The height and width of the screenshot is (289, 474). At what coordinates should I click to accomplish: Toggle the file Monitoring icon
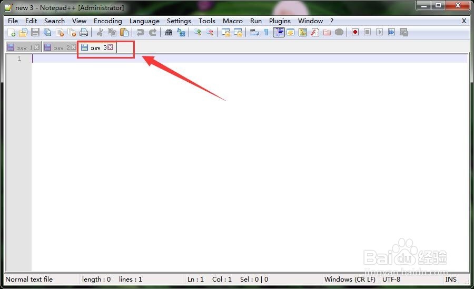pos(339,32)
